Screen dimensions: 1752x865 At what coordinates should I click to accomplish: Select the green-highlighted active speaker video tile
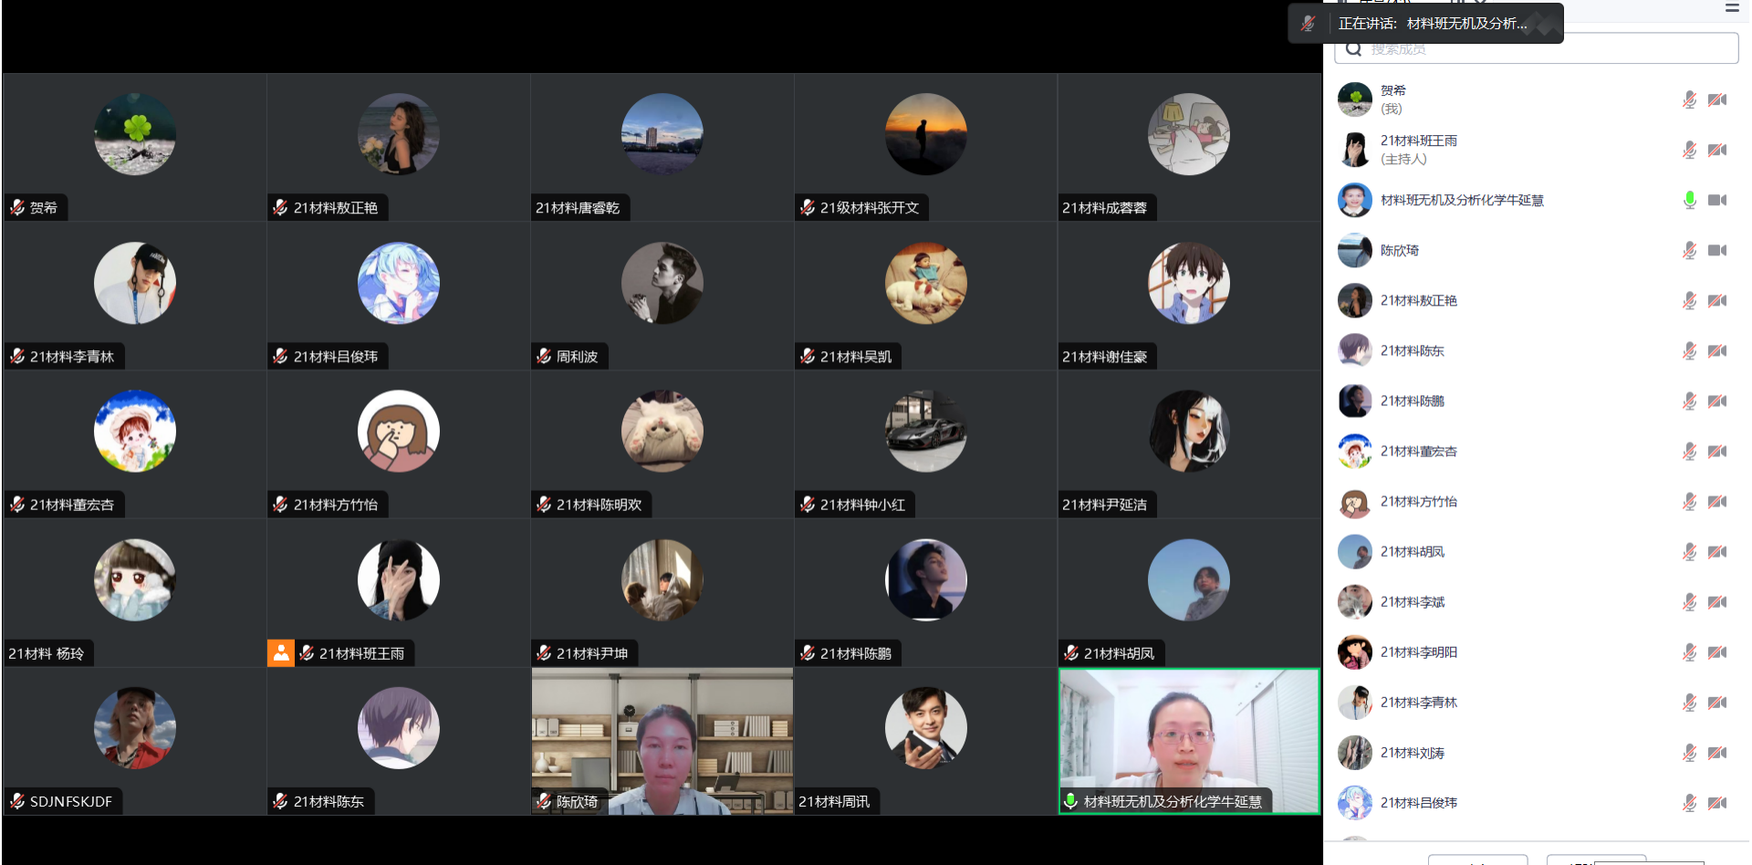coord(1188,740)
